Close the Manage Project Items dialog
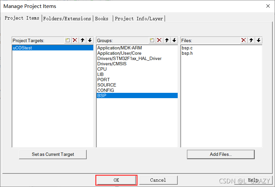This screenshot has width=275, height=187. [268, 6]
